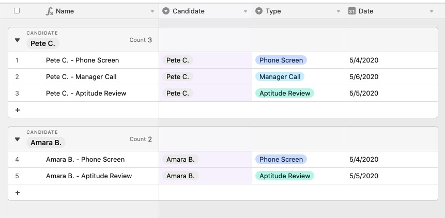Collapse the Amara B. group
Viewport: 445px width, 218px height.
coord(17,139)
